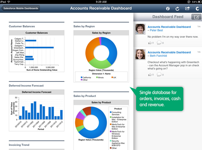Comment on Peter Best's feed post
The height and width of the screenshot is (150, 202).
(x=159, y=43)
